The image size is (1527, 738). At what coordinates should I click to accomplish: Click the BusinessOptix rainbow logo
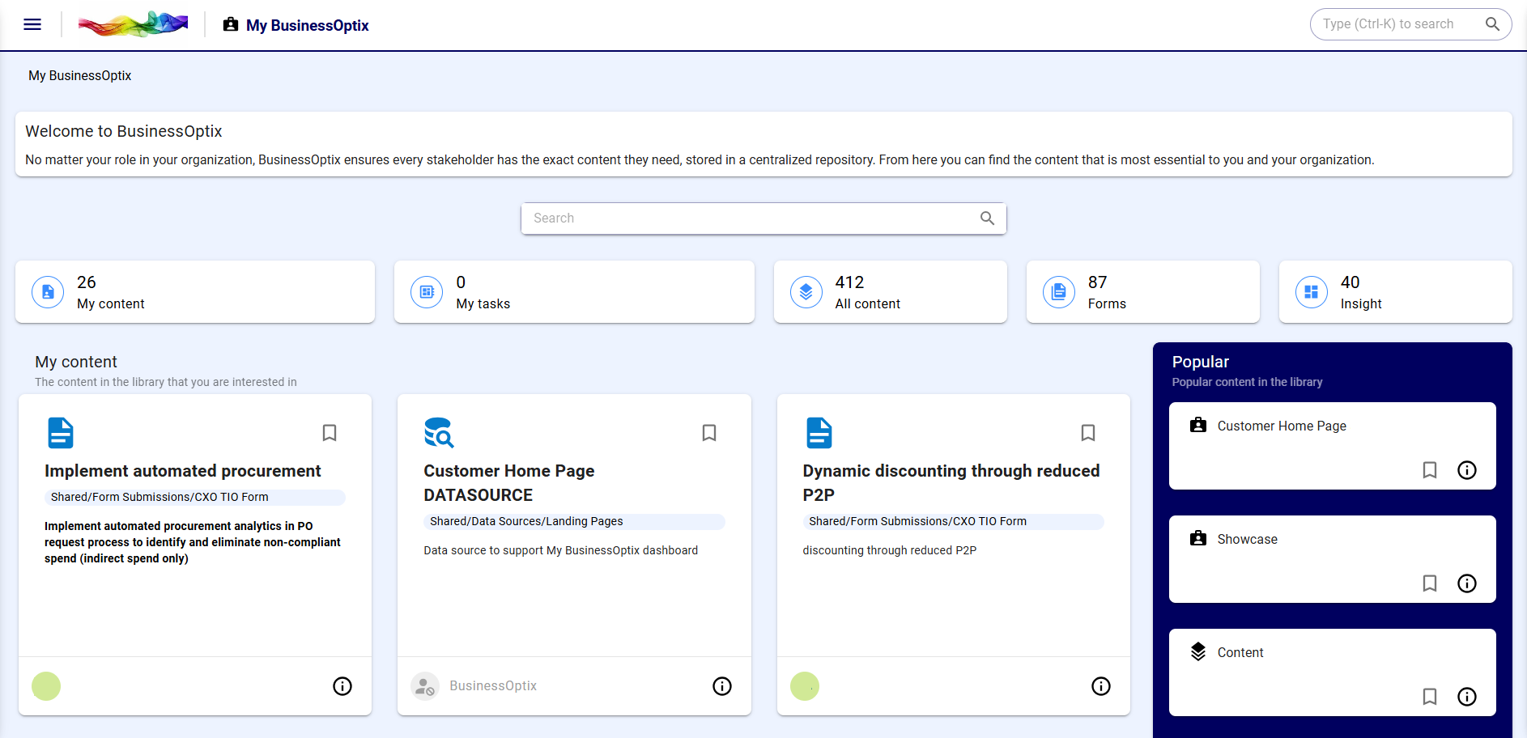click(x=133, y=24)
